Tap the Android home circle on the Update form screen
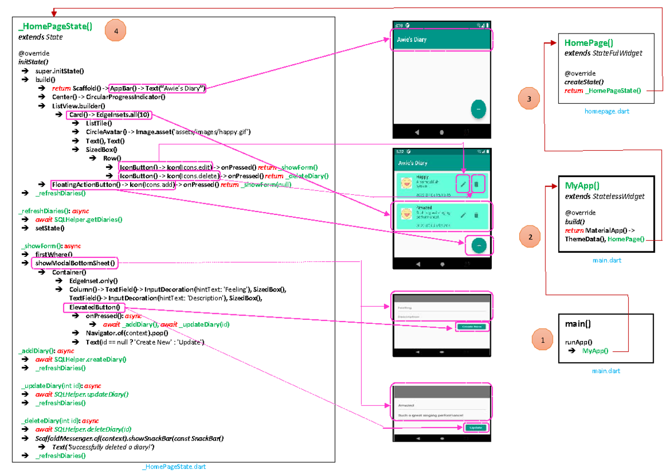This screenshot has width=670, height=474. coord(442,439)
